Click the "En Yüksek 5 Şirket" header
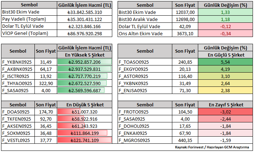 pos(84,55)
